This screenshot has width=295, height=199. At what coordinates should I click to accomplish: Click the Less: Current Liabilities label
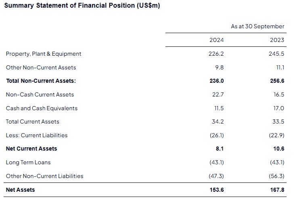point(37,135)
